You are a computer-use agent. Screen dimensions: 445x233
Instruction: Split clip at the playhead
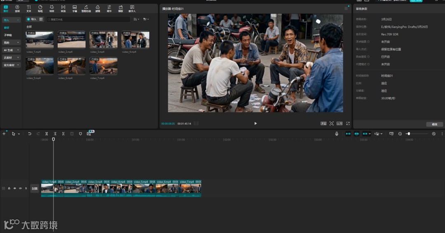point(47,134)
